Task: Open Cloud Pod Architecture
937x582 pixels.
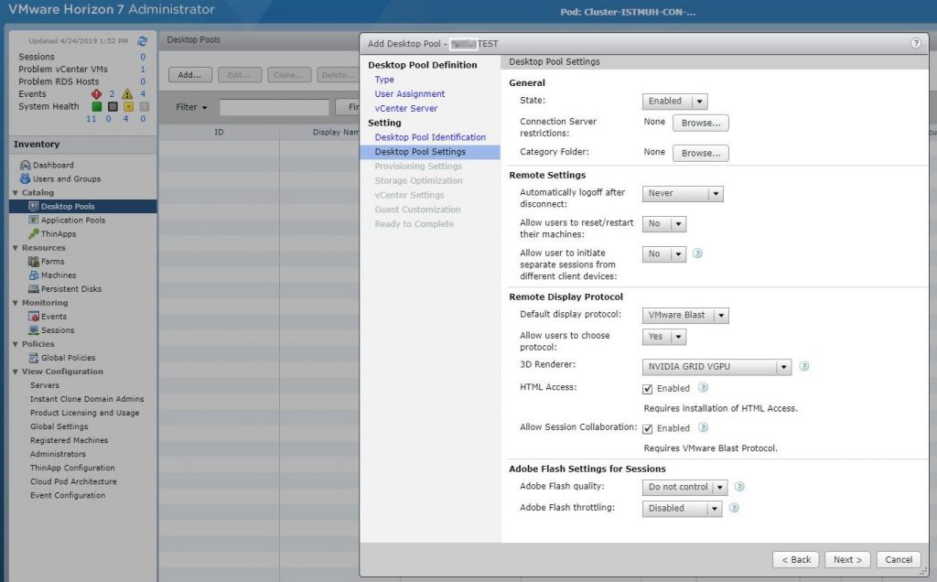Action: point(73,481)
